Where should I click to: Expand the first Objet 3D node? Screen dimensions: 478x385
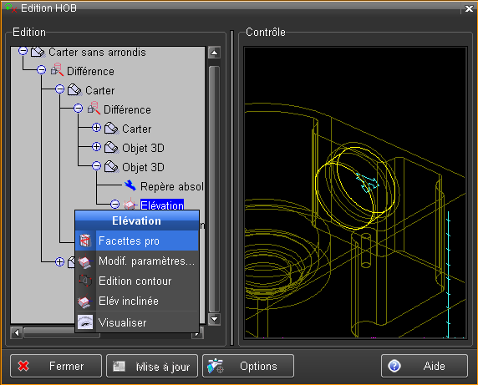(96, 147)
